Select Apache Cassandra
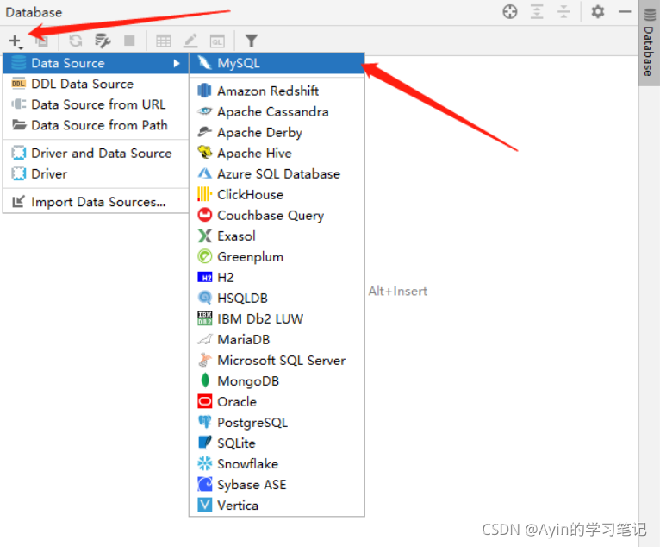The image size is (660, 547). click(x=277, y=111)
